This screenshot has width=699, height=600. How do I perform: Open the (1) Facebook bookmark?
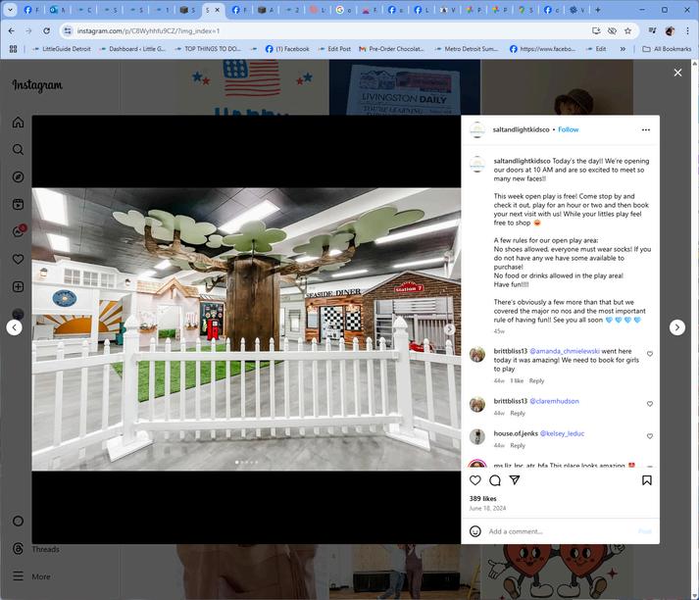287,49
